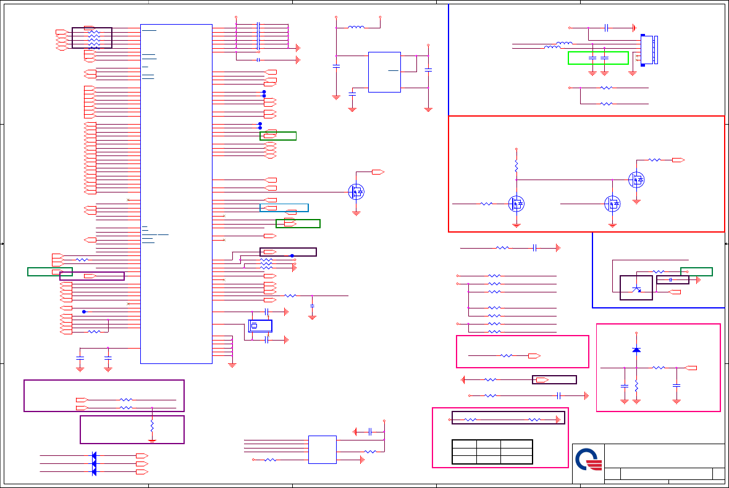Select the small five-input IC block at the bottom
The width and height of the screenshot is (729, 488).
coord(322,450)
